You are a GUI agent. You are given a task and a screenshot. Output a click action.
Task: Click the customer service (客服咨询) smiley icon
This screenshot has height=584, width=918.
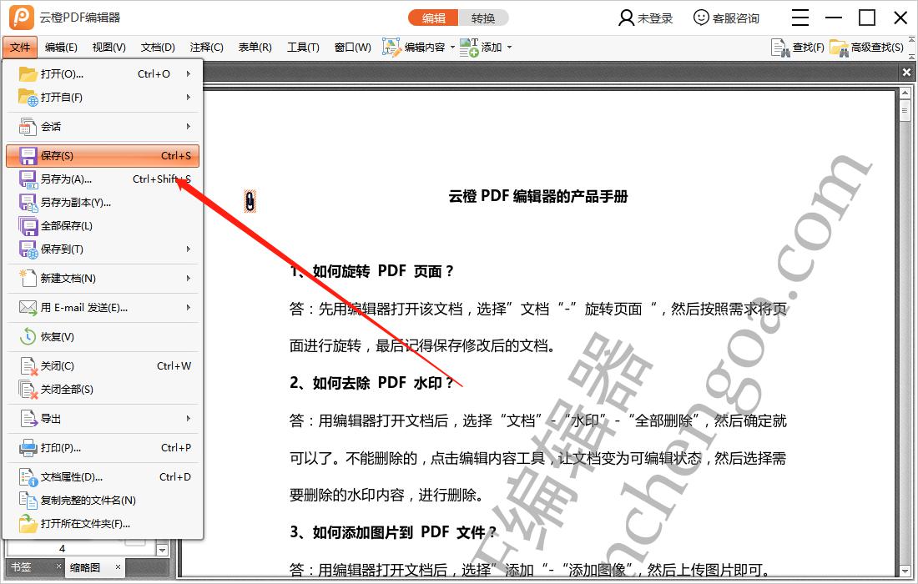coord(701,18)
